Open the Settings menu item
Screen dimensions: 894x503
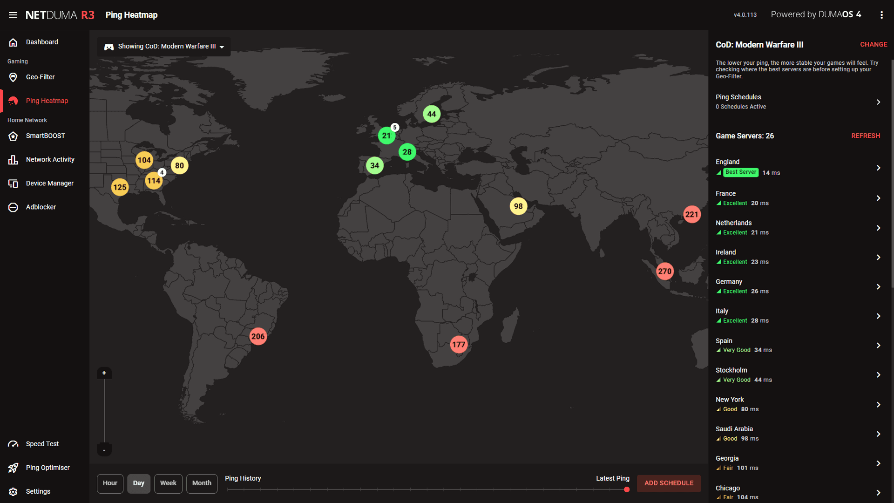pos(38,491)
